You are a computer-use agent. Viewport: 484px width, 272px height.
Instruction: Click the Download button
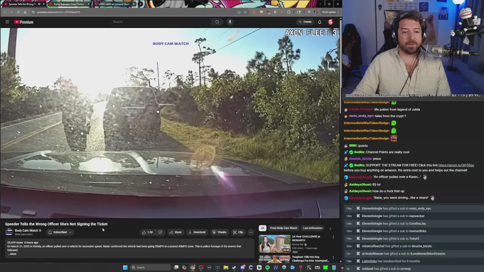pyautogui.click(x=197, y=232)
